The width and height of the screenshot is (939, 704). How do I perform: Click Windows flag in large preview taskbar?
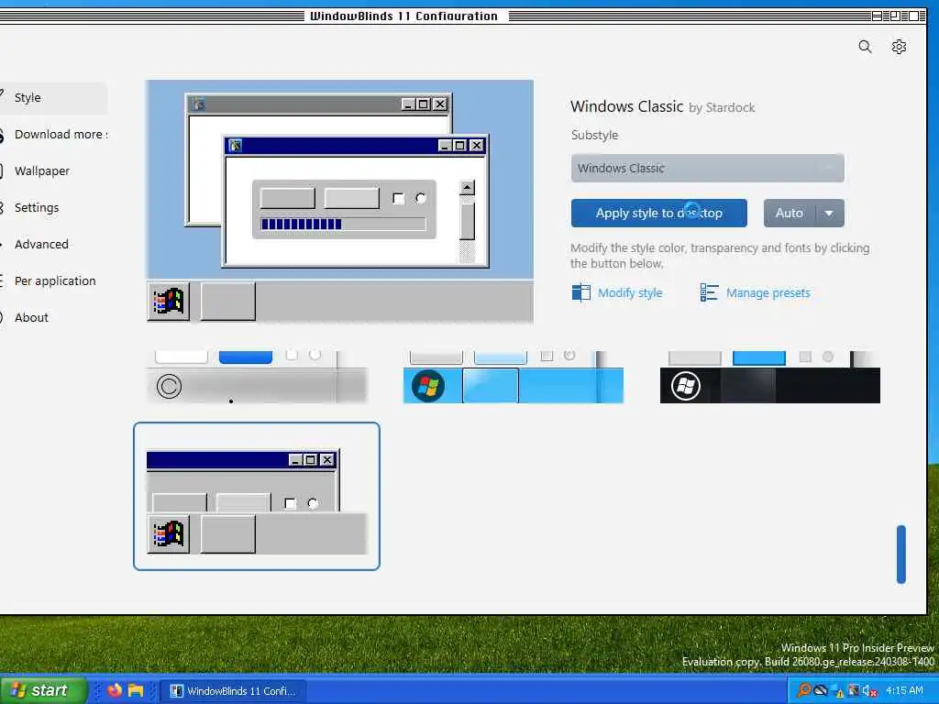tap(169, 301)
